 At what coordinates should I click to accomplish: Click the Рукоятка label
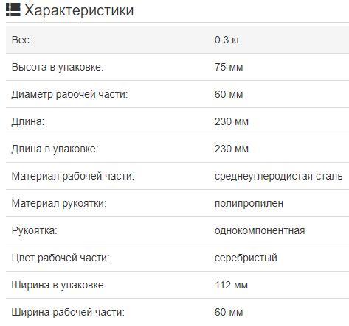click(34, 230)
